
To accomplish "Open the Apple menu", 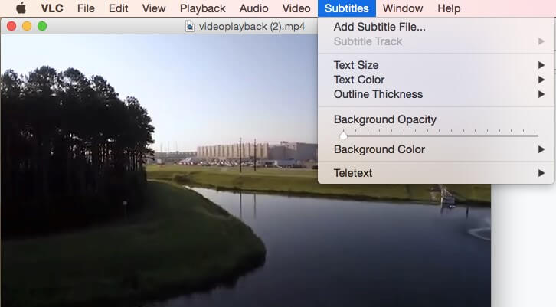I will [x=21, y=8].
